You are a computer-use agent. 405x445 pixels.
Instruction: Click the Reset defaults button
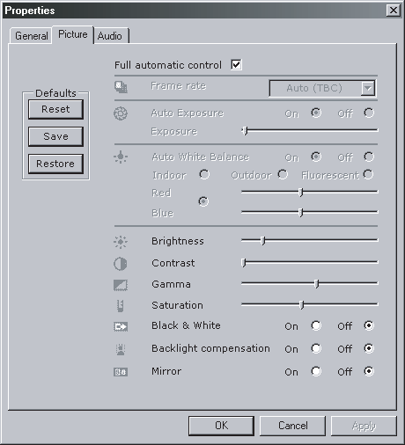pyautogui.click(x=55, y=109)
